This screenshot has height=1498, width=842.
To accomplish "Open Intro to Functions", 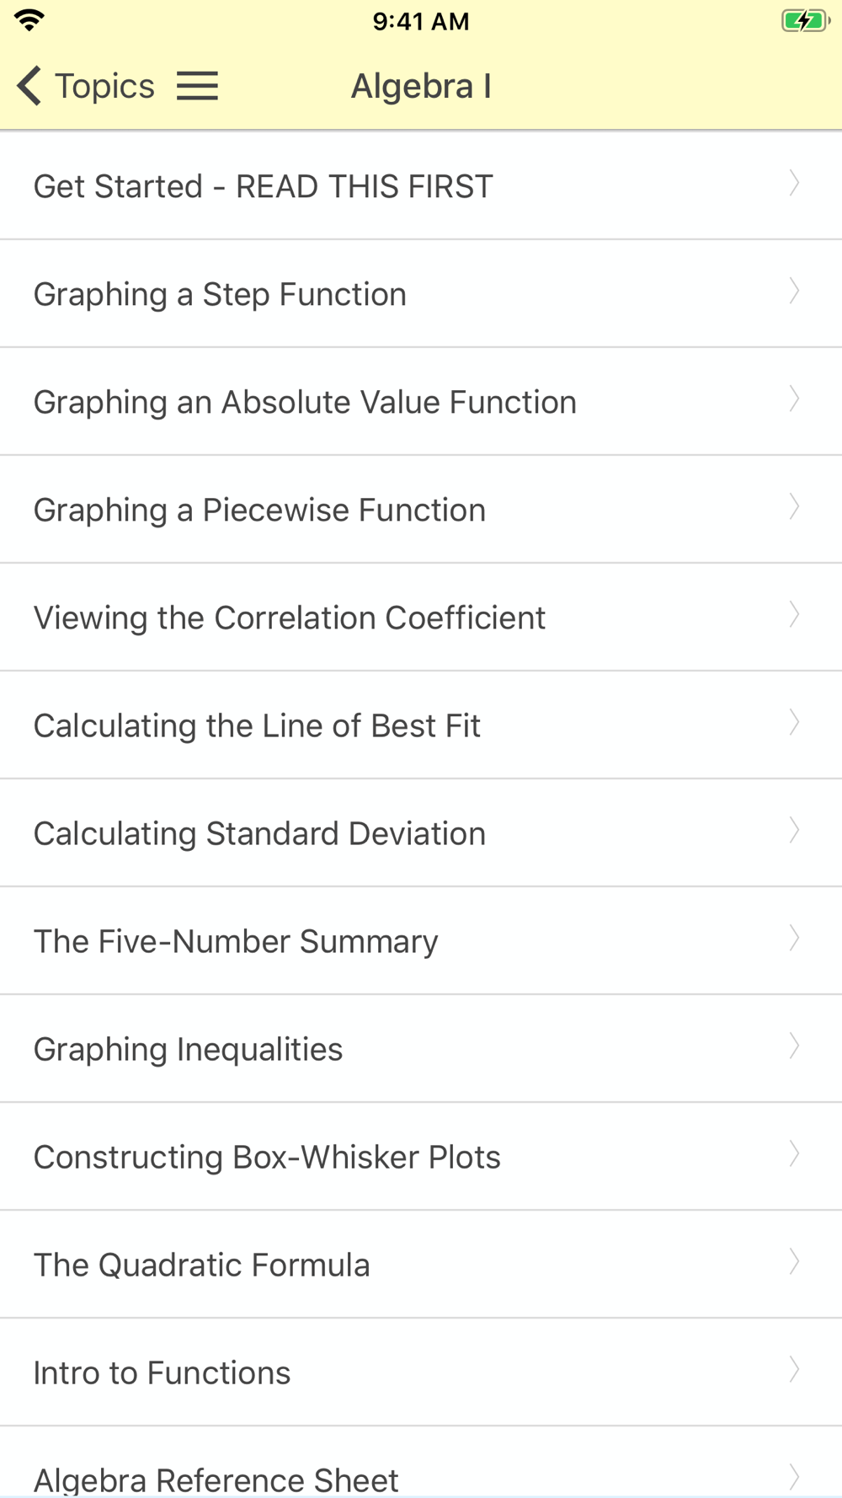I will [x=421, y=1372].
